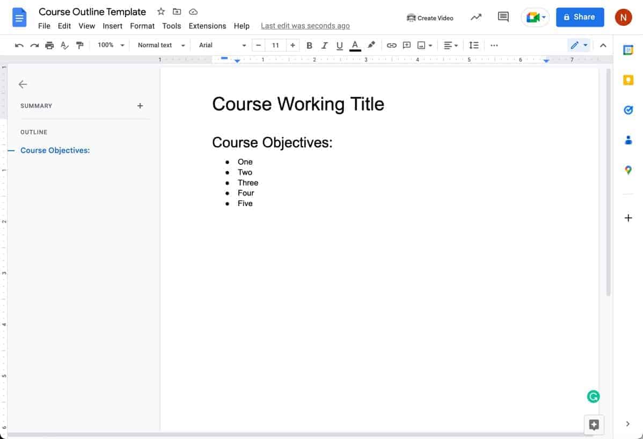Open the Google Meet call dropdown
643x439 pixels.
[x=535, y=17]
